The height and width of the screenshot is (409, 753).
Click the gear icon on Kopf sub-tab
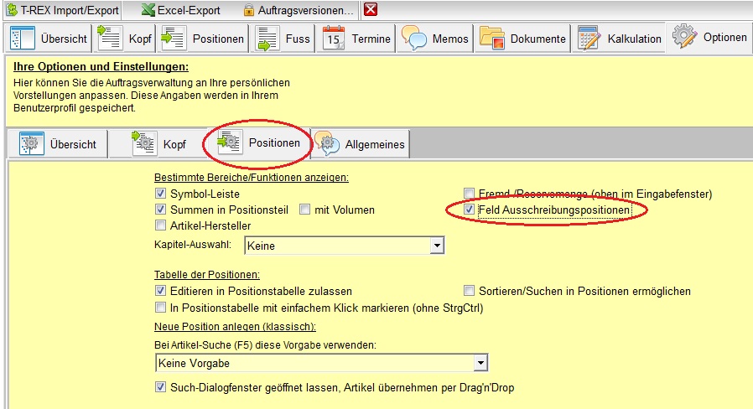(143, 143)
